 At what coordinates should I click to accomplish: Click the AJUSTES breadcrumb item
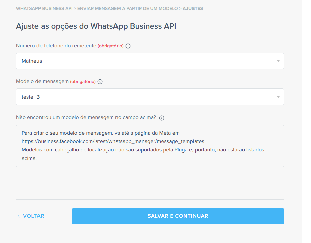click(192, 8)
